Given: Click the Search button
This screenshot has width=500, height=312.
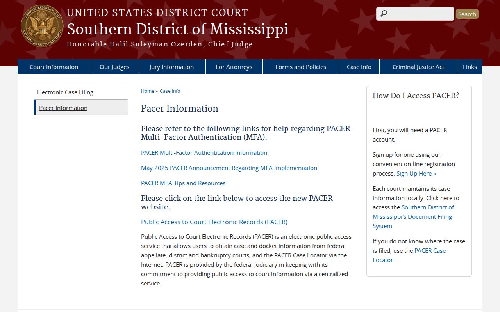Looking at the screenshot, I should coord(467,14).
